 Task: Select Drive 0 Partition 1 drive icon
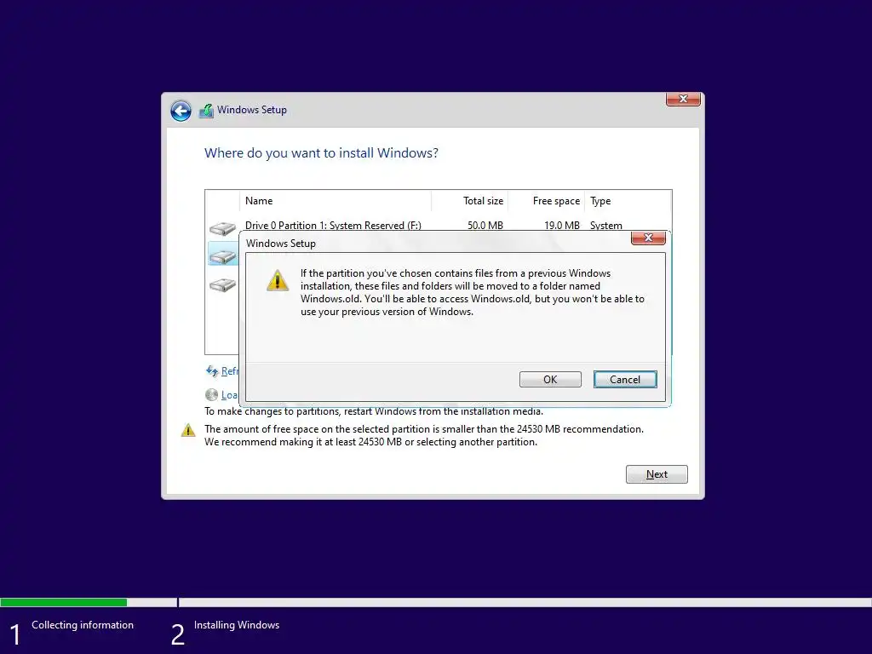pos(222,228)
